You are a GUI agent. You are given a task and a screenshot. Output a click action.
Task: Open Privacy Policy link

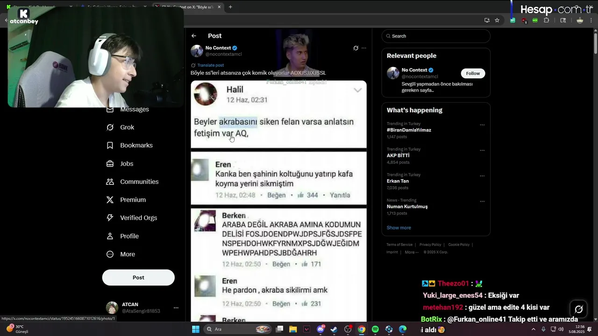point(430,245)
